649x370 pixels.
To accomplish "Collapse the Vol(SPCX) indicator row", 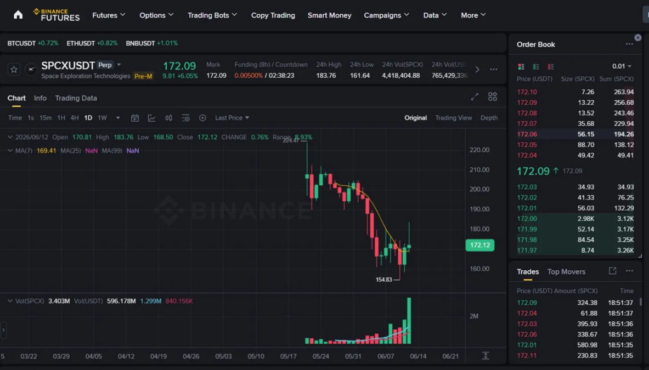I will (x=10, y=301).
